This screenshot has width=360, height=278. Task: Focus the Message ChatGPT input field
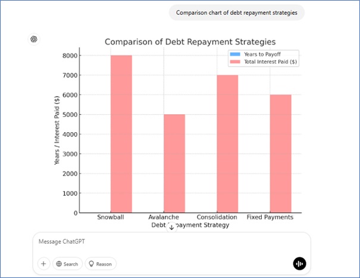pos(167,242)
